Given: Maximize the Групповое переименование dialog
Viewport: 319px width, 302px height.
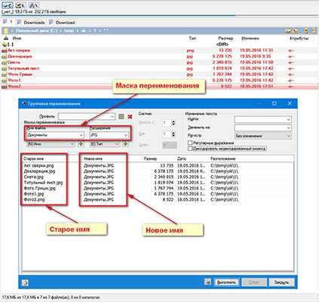Looking at the screenshot, I should pyautogui.click(x=275, y=103).
